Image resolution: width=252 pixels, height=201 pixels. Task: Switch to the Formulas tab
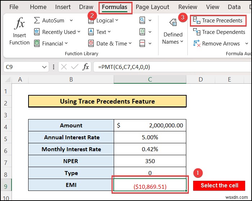(114, 7)
